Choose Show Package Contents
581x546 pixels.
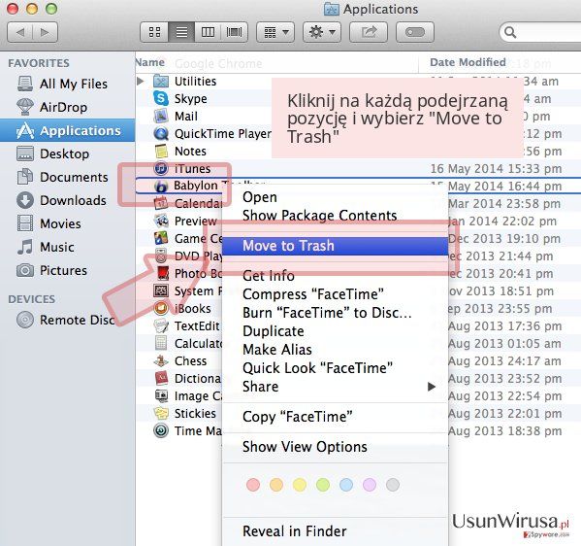tap(319, 216)
